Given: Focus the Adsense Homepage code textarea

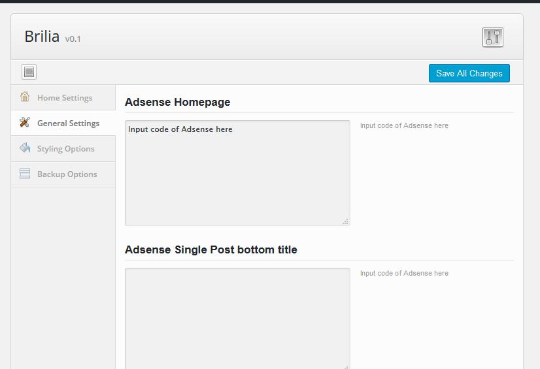Looking at the screenshot, I should [237, 173].
